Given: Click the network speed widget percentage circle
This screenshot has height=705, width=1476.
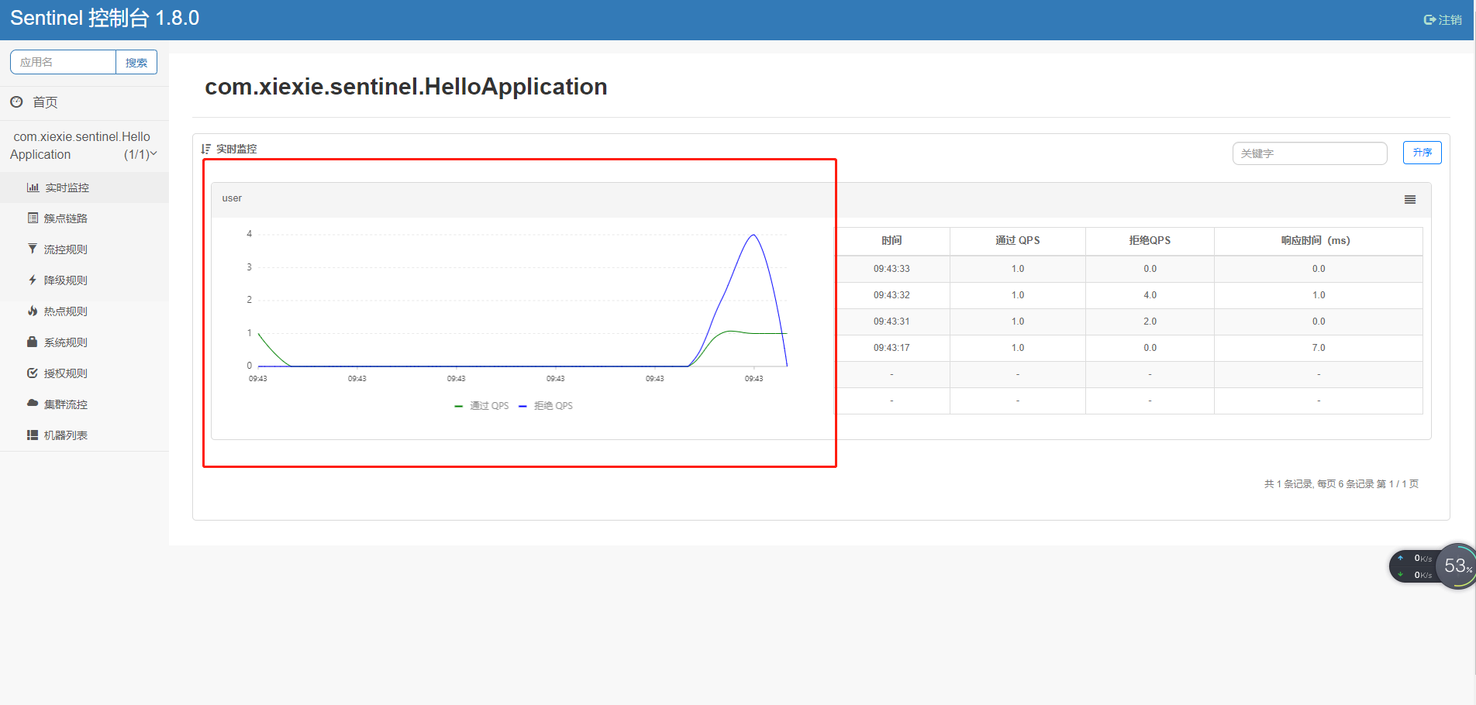Looking at the screenshot, I should [1456, 566].
